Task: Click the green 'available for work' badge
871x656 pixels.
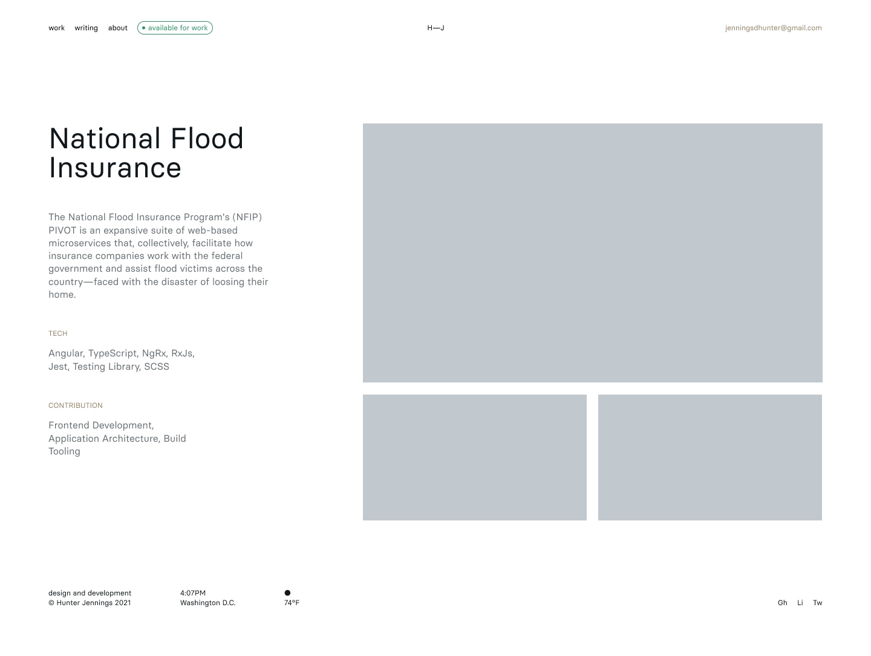Action: tap(175, 28)
